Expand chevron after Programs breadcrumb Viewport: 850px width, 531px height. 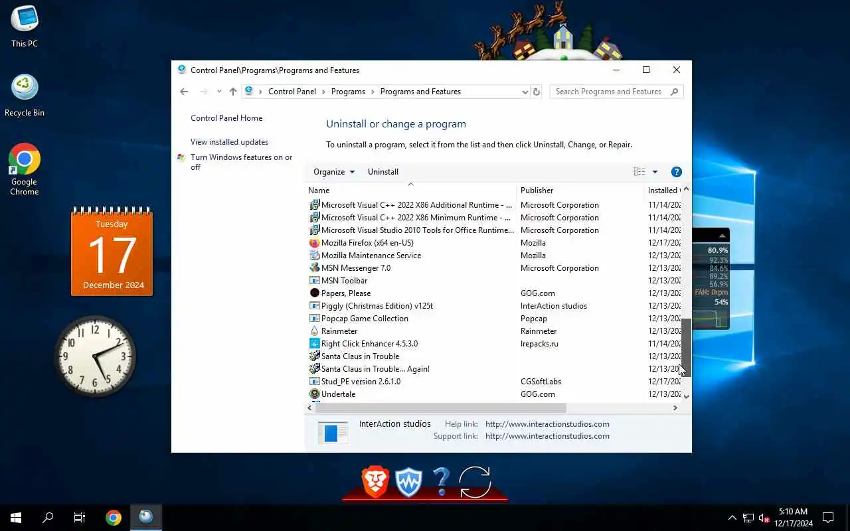pos(373,92)
